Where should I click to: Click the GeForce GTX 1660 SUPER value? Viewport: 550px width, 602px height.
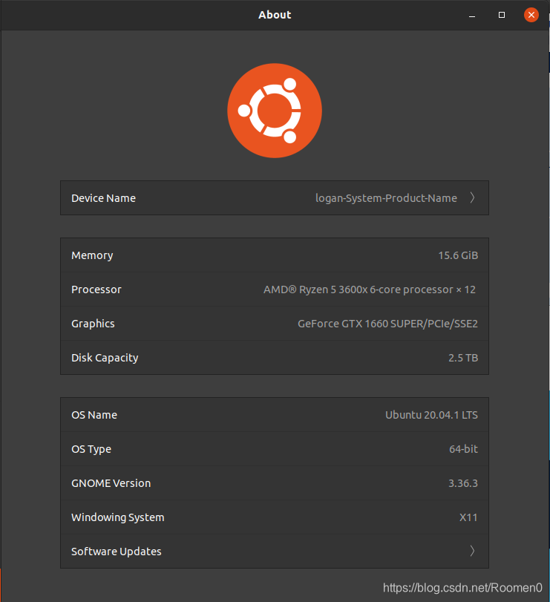(x=387, y=324)
